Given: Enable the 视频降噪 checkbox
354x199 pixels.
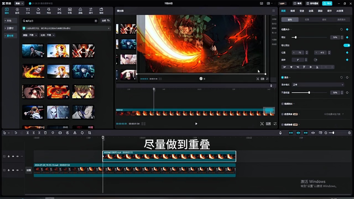Looking at the screenshot, I should (282, 125).
